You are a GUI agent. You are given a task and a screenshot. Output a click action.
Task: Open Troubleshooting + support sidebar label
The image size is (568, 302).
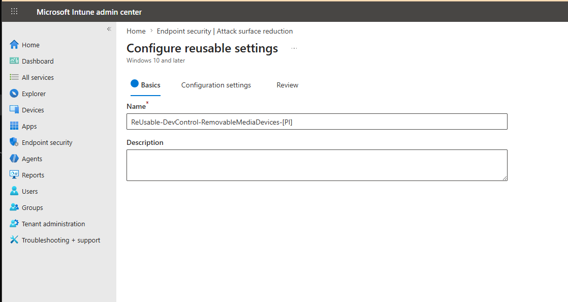61,240
